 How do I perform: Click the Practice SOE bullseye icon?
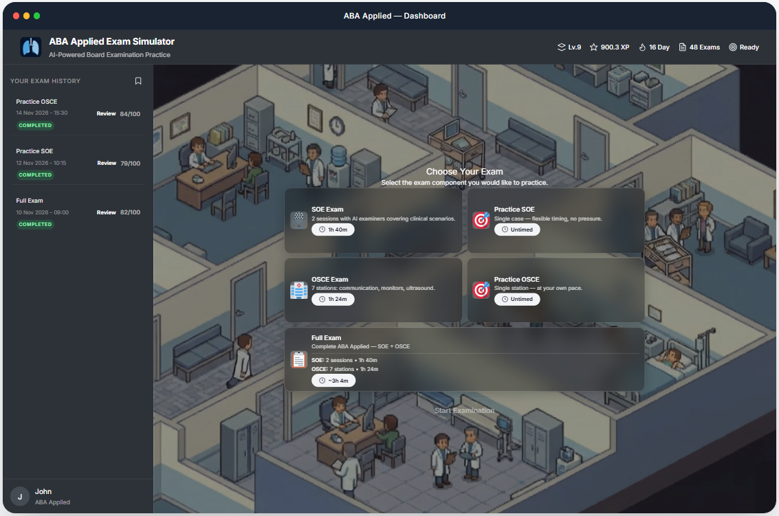tap(481, 220)
